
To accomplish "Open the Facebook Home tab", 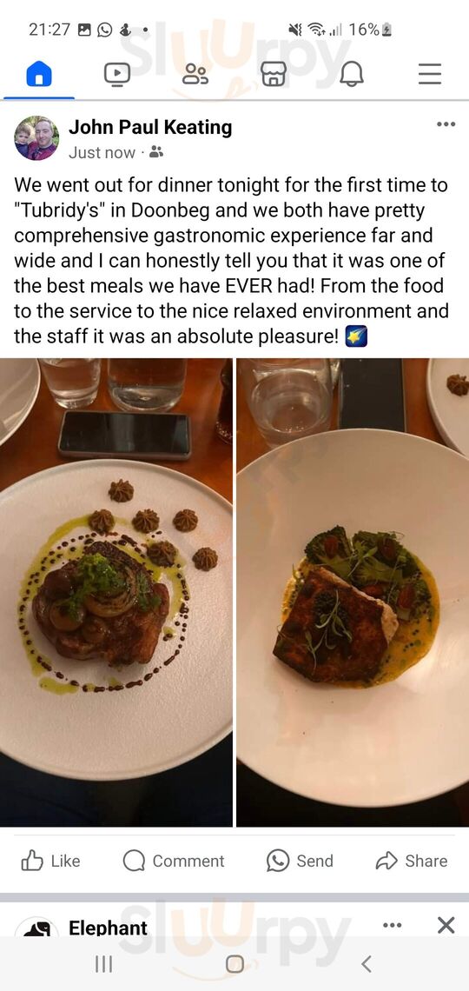I will [39, 75].
